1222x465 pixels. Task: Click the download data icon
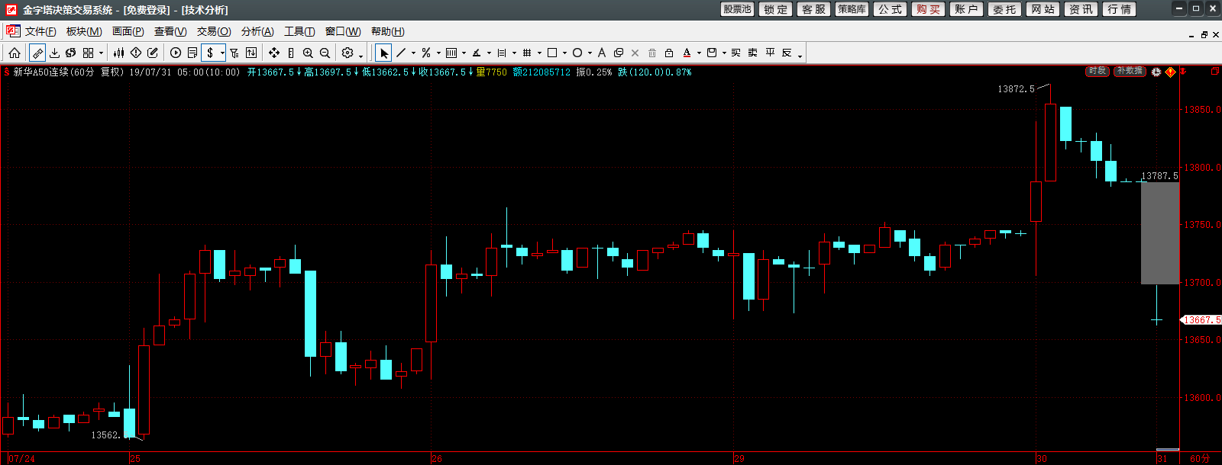[x=54, y=53]
